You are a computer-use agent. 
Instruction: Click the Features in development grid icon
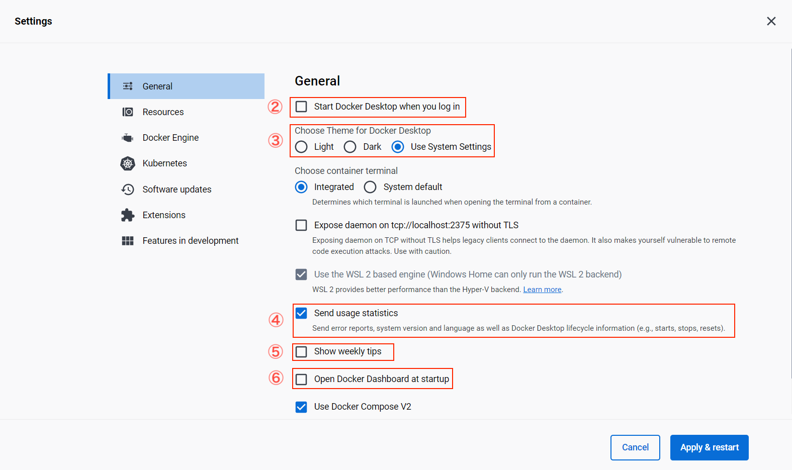pyautogui.click(x=128, y=241)
